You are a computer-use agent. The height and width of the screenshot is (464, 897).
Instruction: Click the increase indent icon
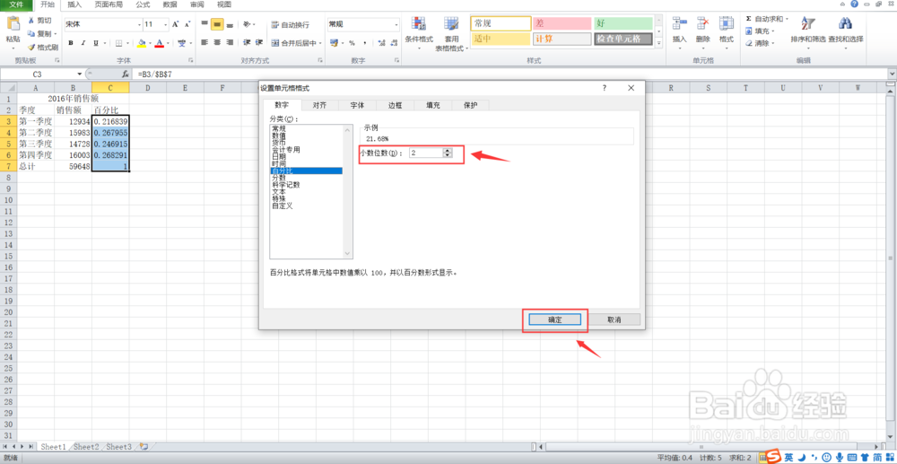click(259, 43)
